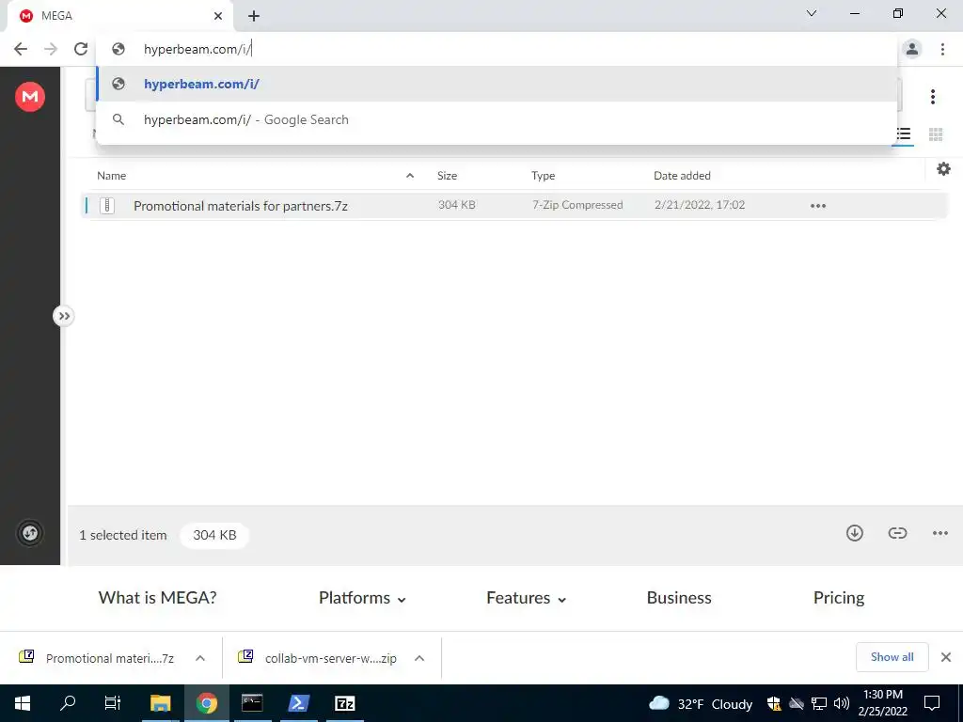
Task: Open 7-Zip taskbar icon
Action: pos(344,703)
